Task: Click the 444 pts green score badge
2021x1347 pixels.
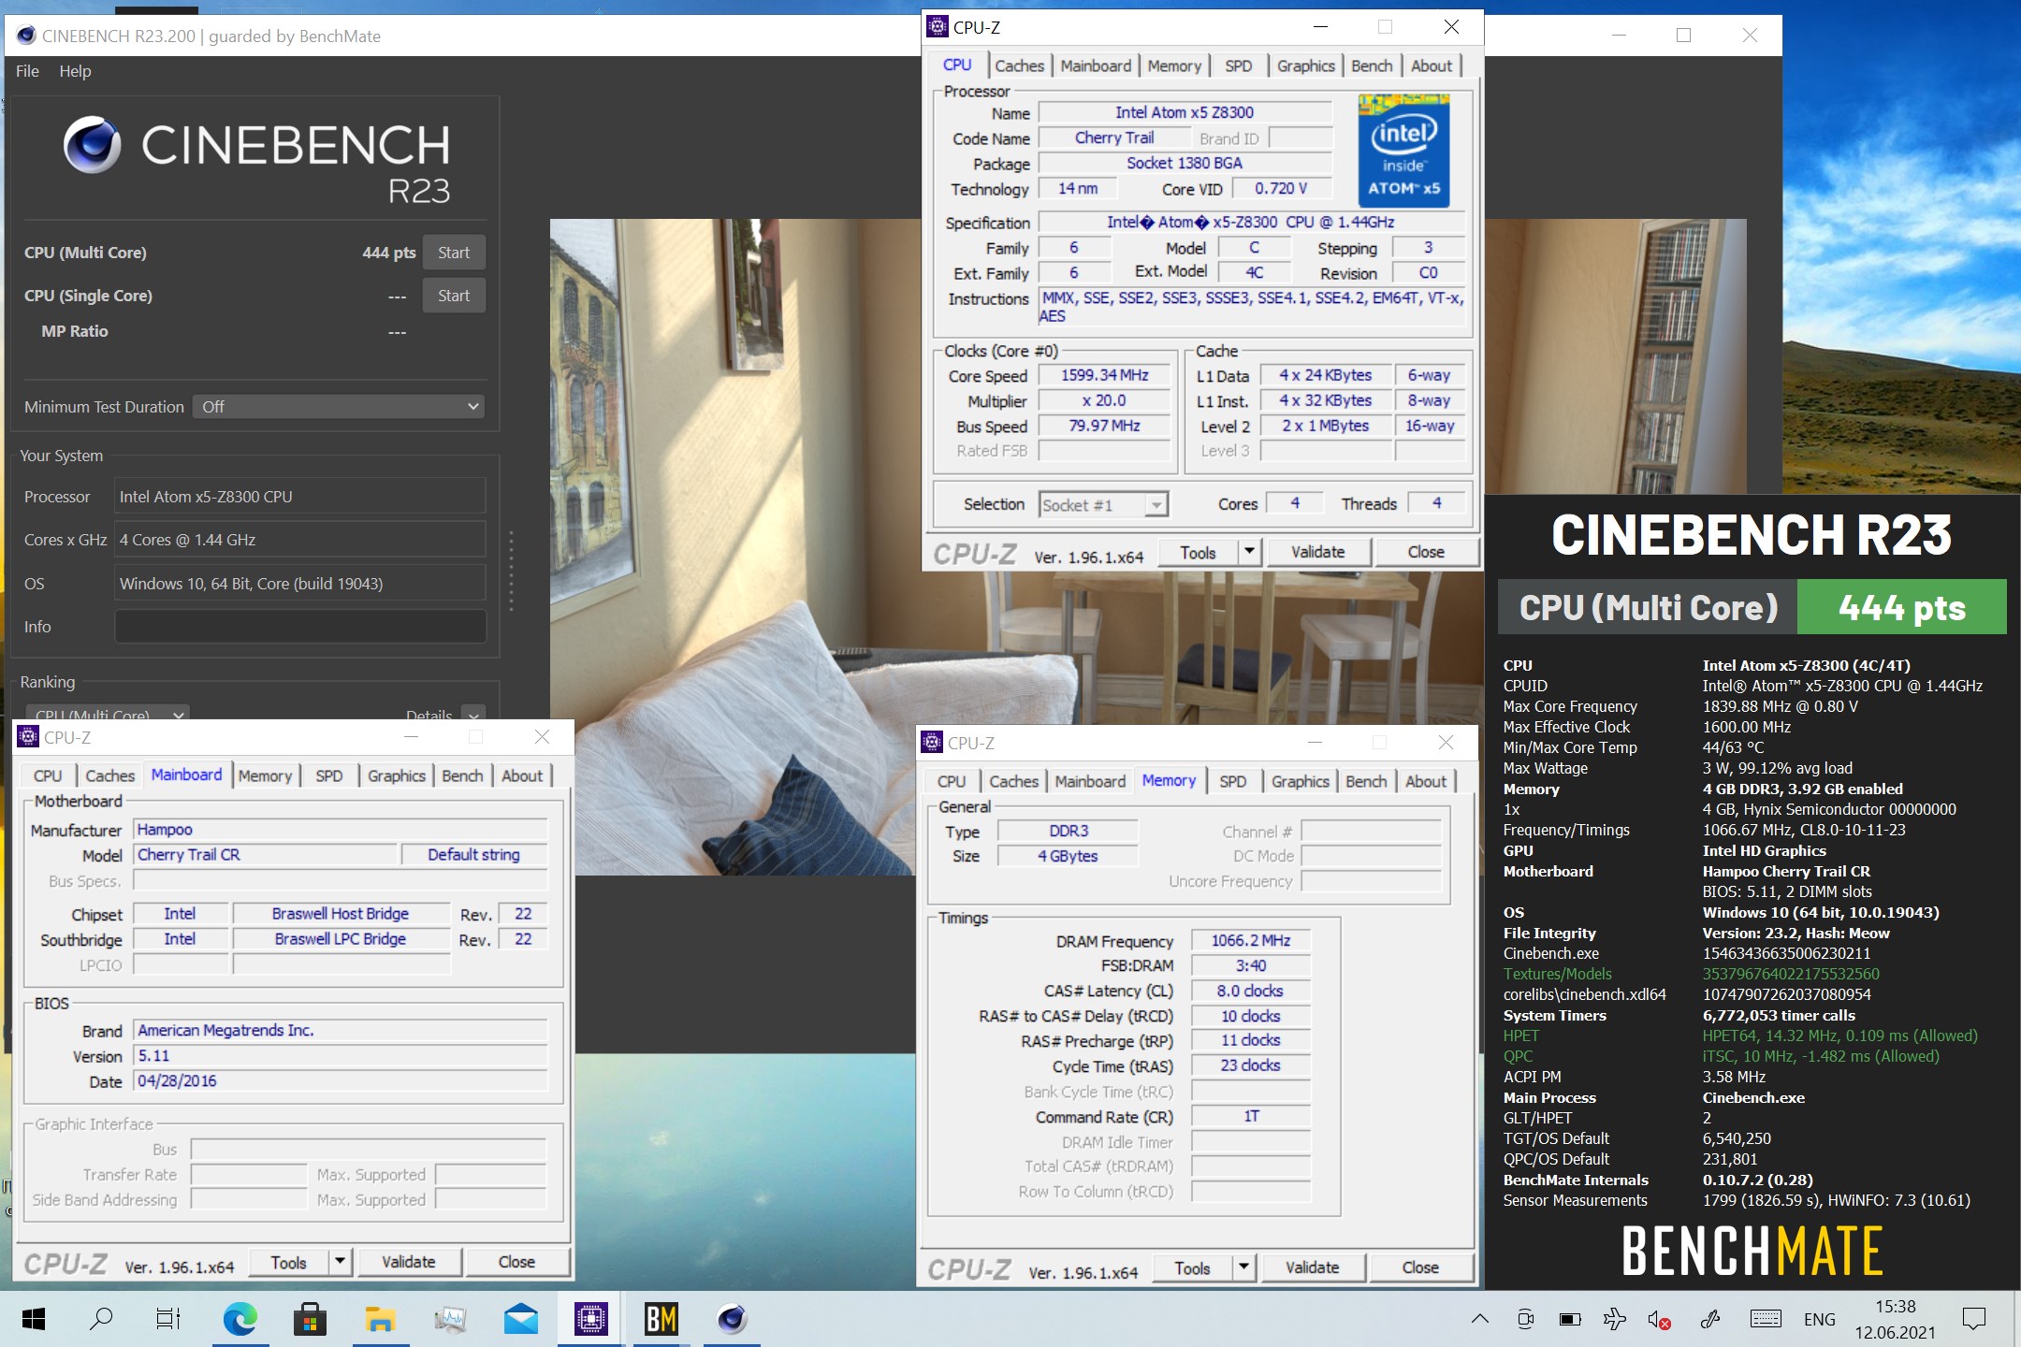Action: 1902,607
